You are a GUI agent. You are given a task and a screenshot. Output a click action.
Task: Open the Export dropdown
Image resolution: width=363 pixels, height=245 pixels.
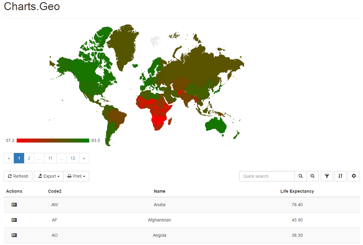(x=48, y=176)
